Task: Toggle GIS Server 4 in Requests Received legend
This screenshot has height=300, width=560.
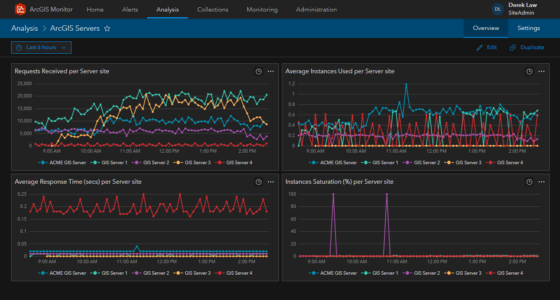Action: point(234,163)
